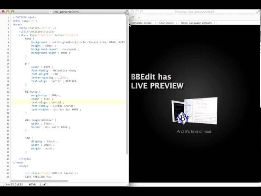
Task: Click the <!DOCTYPE html> line in the editor
Action: coord(24,17)
